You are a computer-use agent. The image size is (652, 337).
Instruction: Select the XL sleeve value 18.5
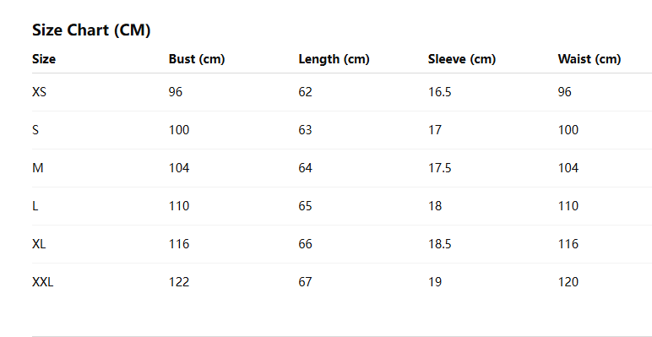[439, 244]
